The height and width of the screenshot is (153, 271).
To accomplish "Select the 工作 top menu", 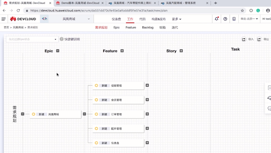I will click(130, 19).
